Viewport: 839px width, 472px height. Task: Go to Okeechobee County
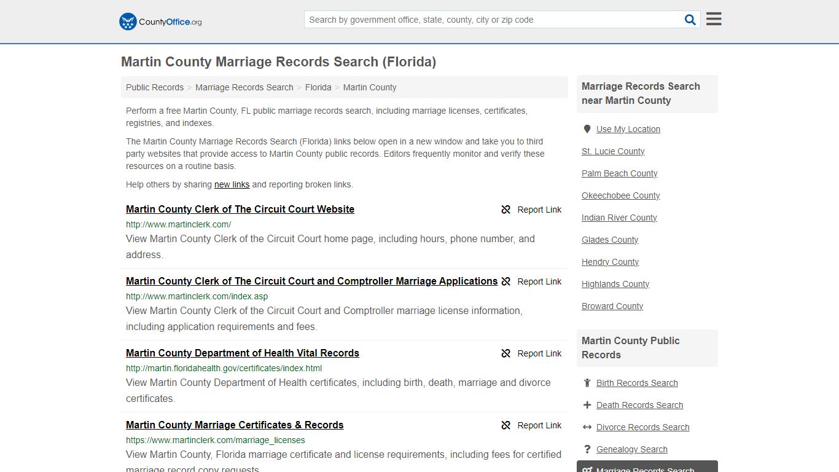coord(621,195)
